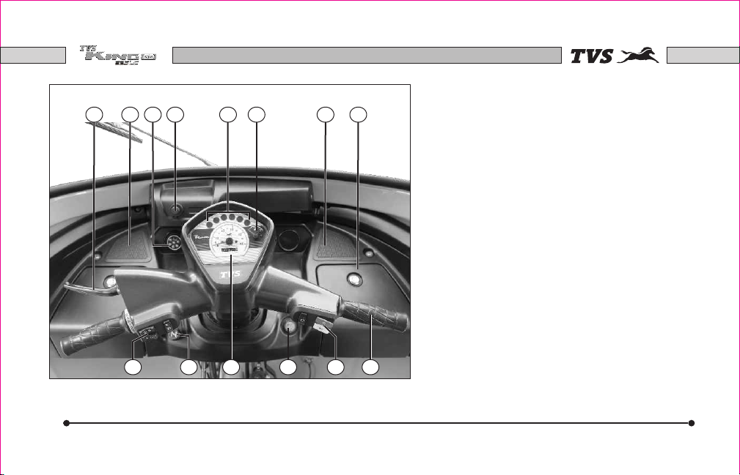The height and width of the screenshot is (475, 740).
Task: Click the TVS horse logo in the header
Action: coord(615,56)
